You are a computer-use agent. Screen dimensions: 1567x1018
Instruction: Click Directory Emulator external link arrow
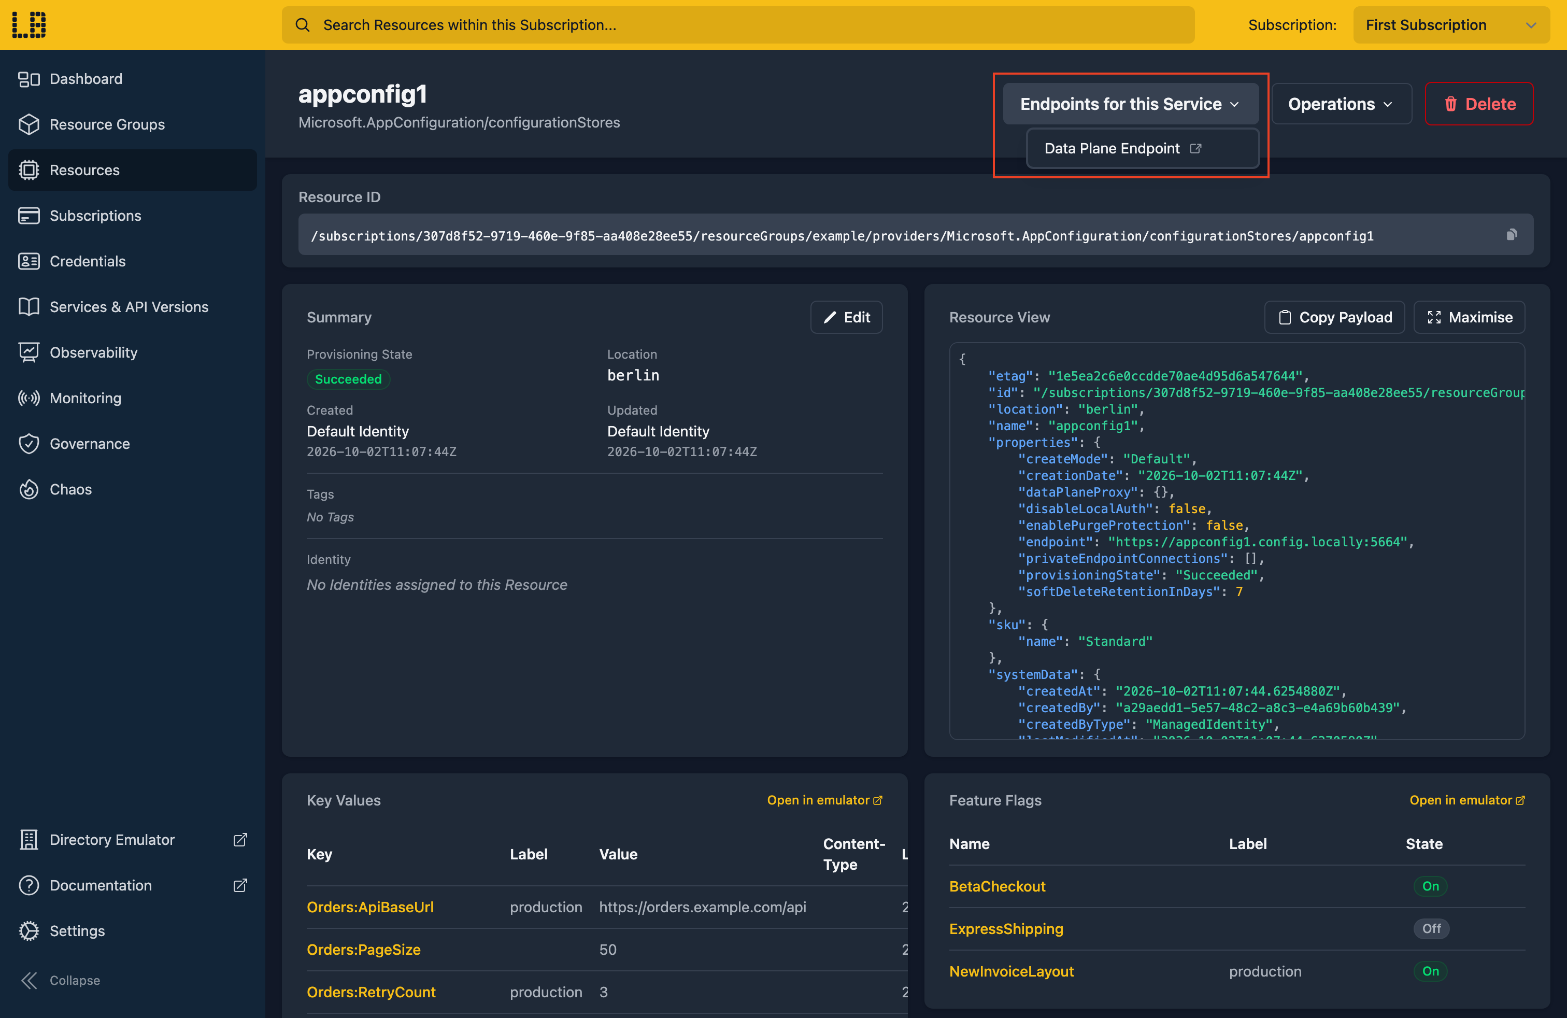pyautogui.click(x=240, y=840)
